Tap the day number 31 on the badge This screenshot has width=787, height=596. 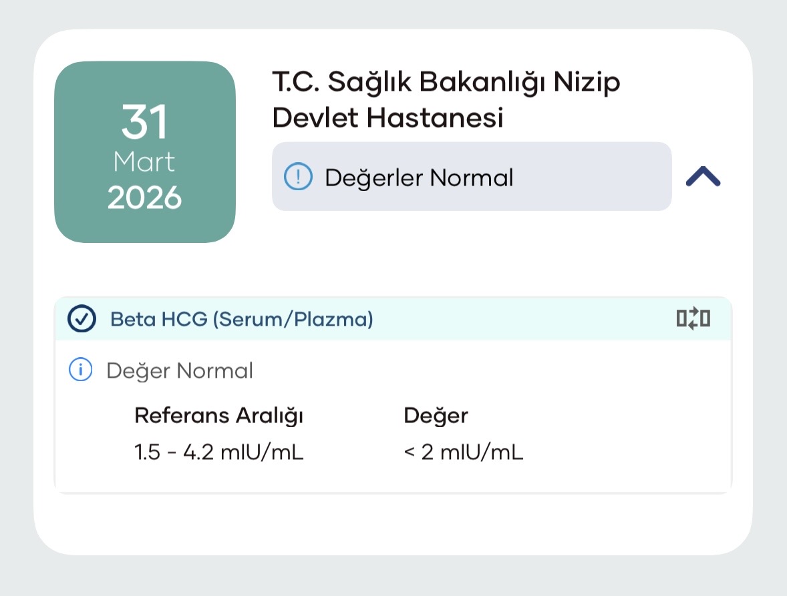144,123
